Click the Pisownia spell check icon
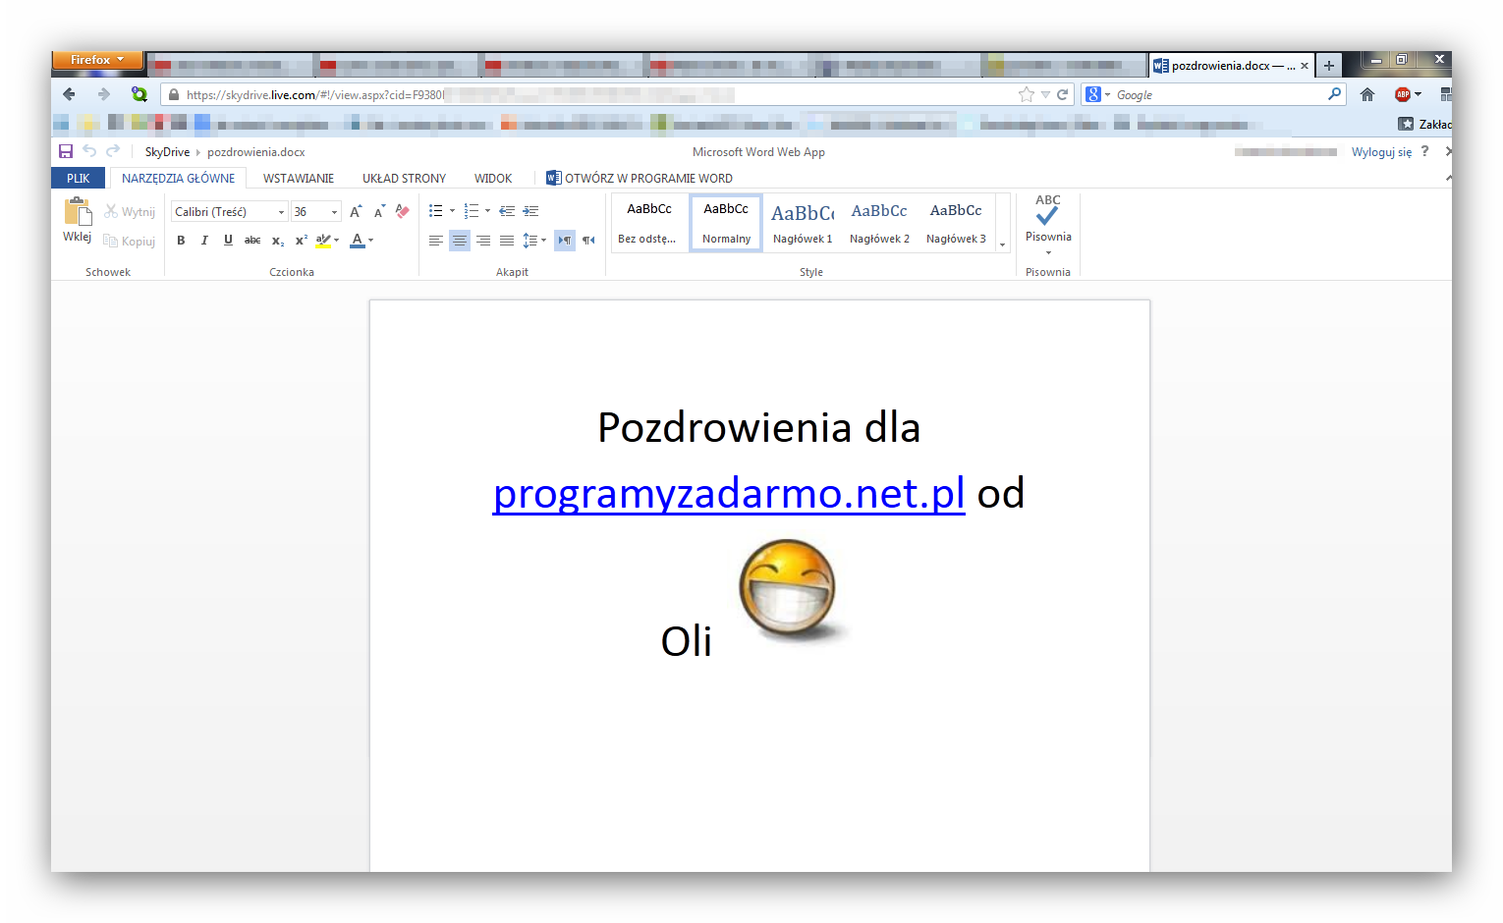The image size is (1503, 923). tap(1048, 209)
